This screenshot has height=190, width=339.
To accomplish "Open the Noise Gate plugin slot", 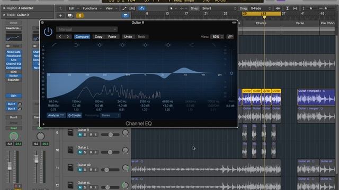I will click(x=13, y=52).
